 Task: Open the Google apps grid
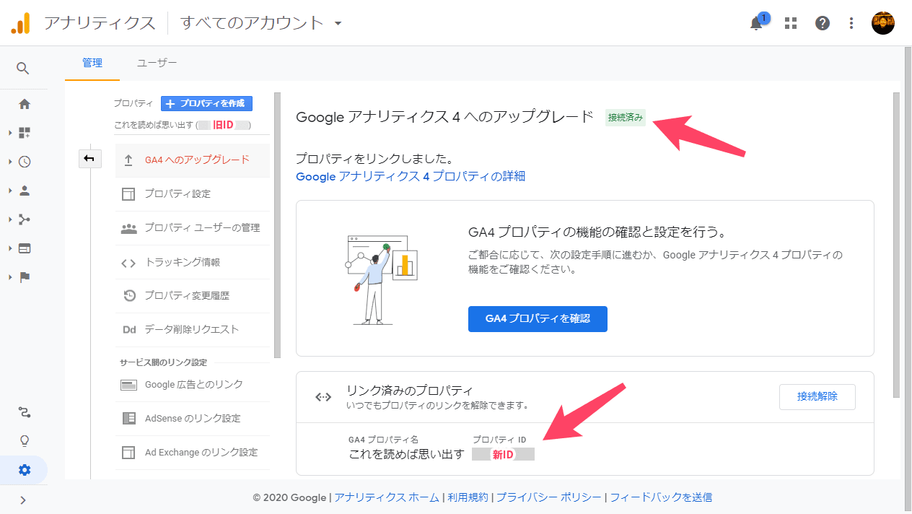(791, 23)
